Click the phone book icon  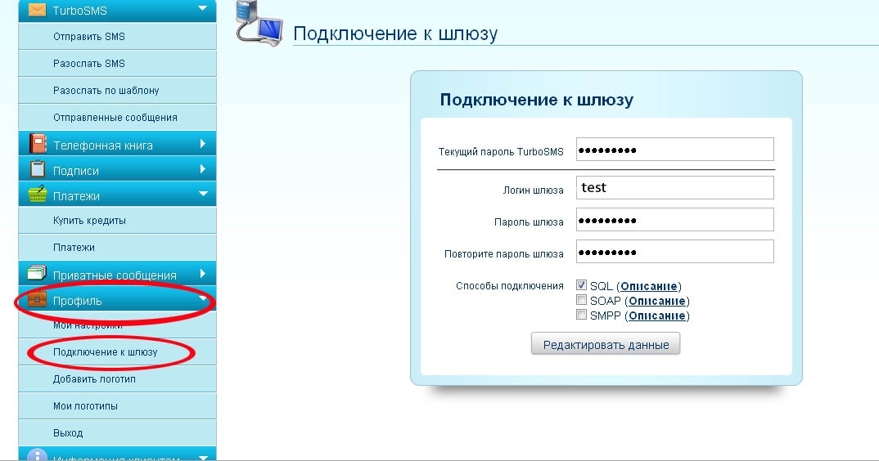tap(38, 144)
